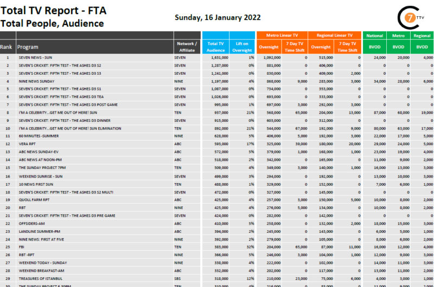Select the 'NINE NEWS SUNDAY' program cell
Viewport: 434px width, 287px height.
click(37, 81)
